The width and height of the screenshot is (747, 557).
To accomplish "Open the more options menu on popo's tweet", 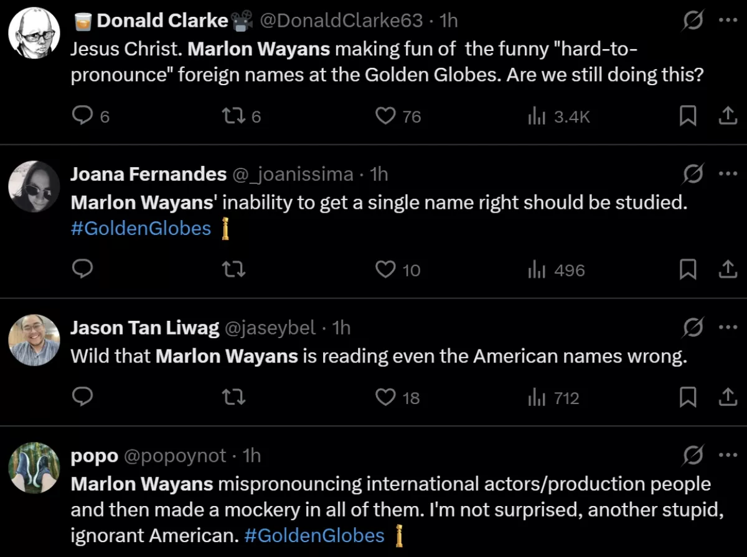I will tap(728, 456).
